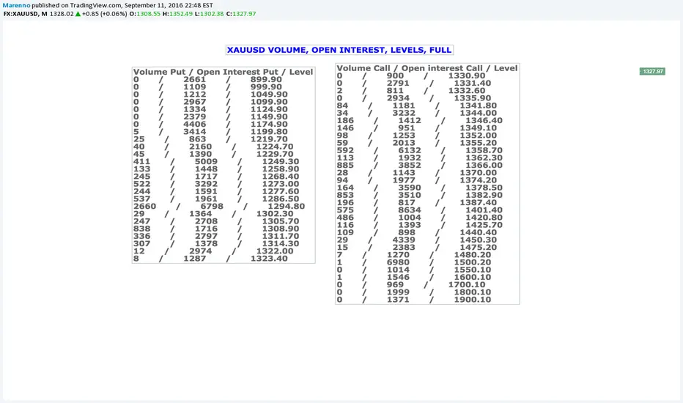Viewport: 683px width, 403px height.
Task: Select put level 1277.60
Action: pos(281,191)
